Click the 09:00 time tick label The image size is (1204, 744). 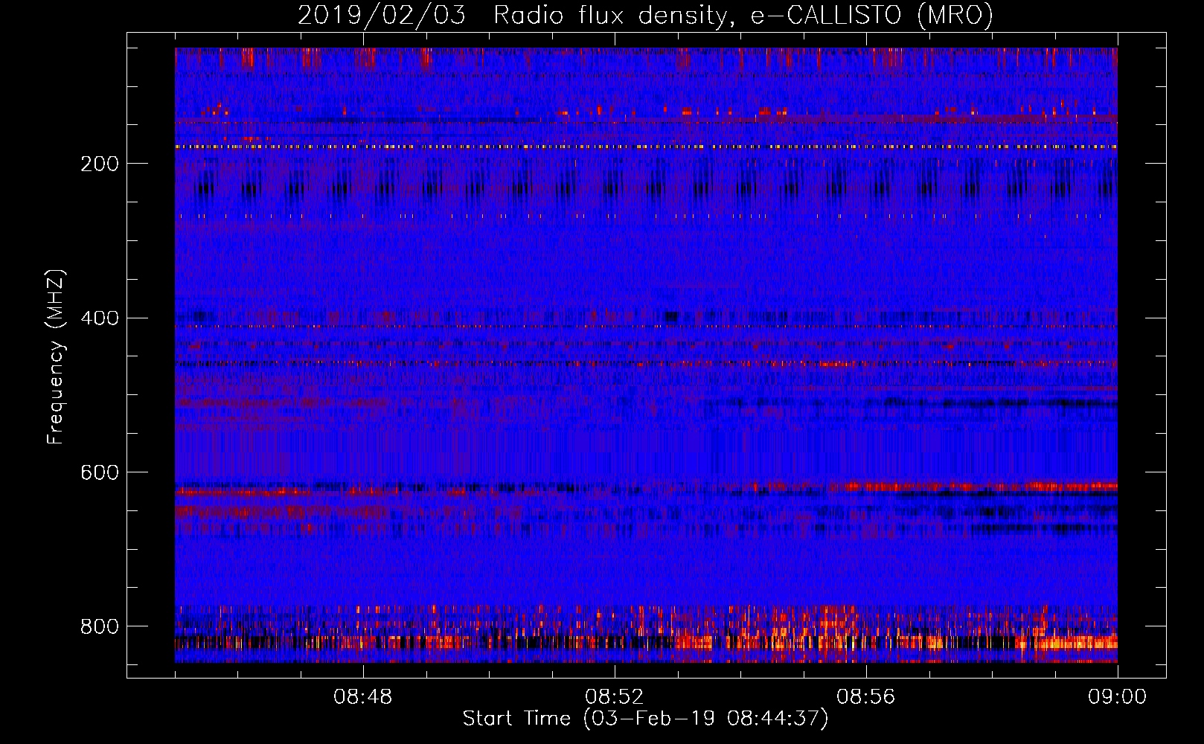[x=1117, y=697]
